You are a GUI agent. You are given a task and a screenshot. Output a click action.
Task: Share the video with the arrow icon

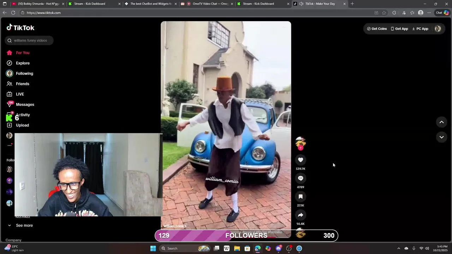click(301, 215)
